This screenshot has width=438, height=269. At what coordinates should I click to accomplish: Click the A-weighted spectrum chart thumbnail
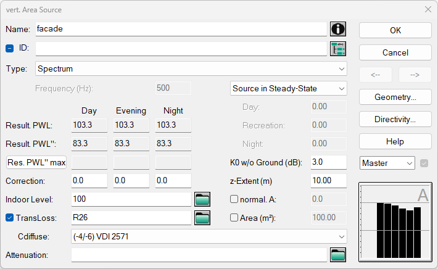(395, 222)
